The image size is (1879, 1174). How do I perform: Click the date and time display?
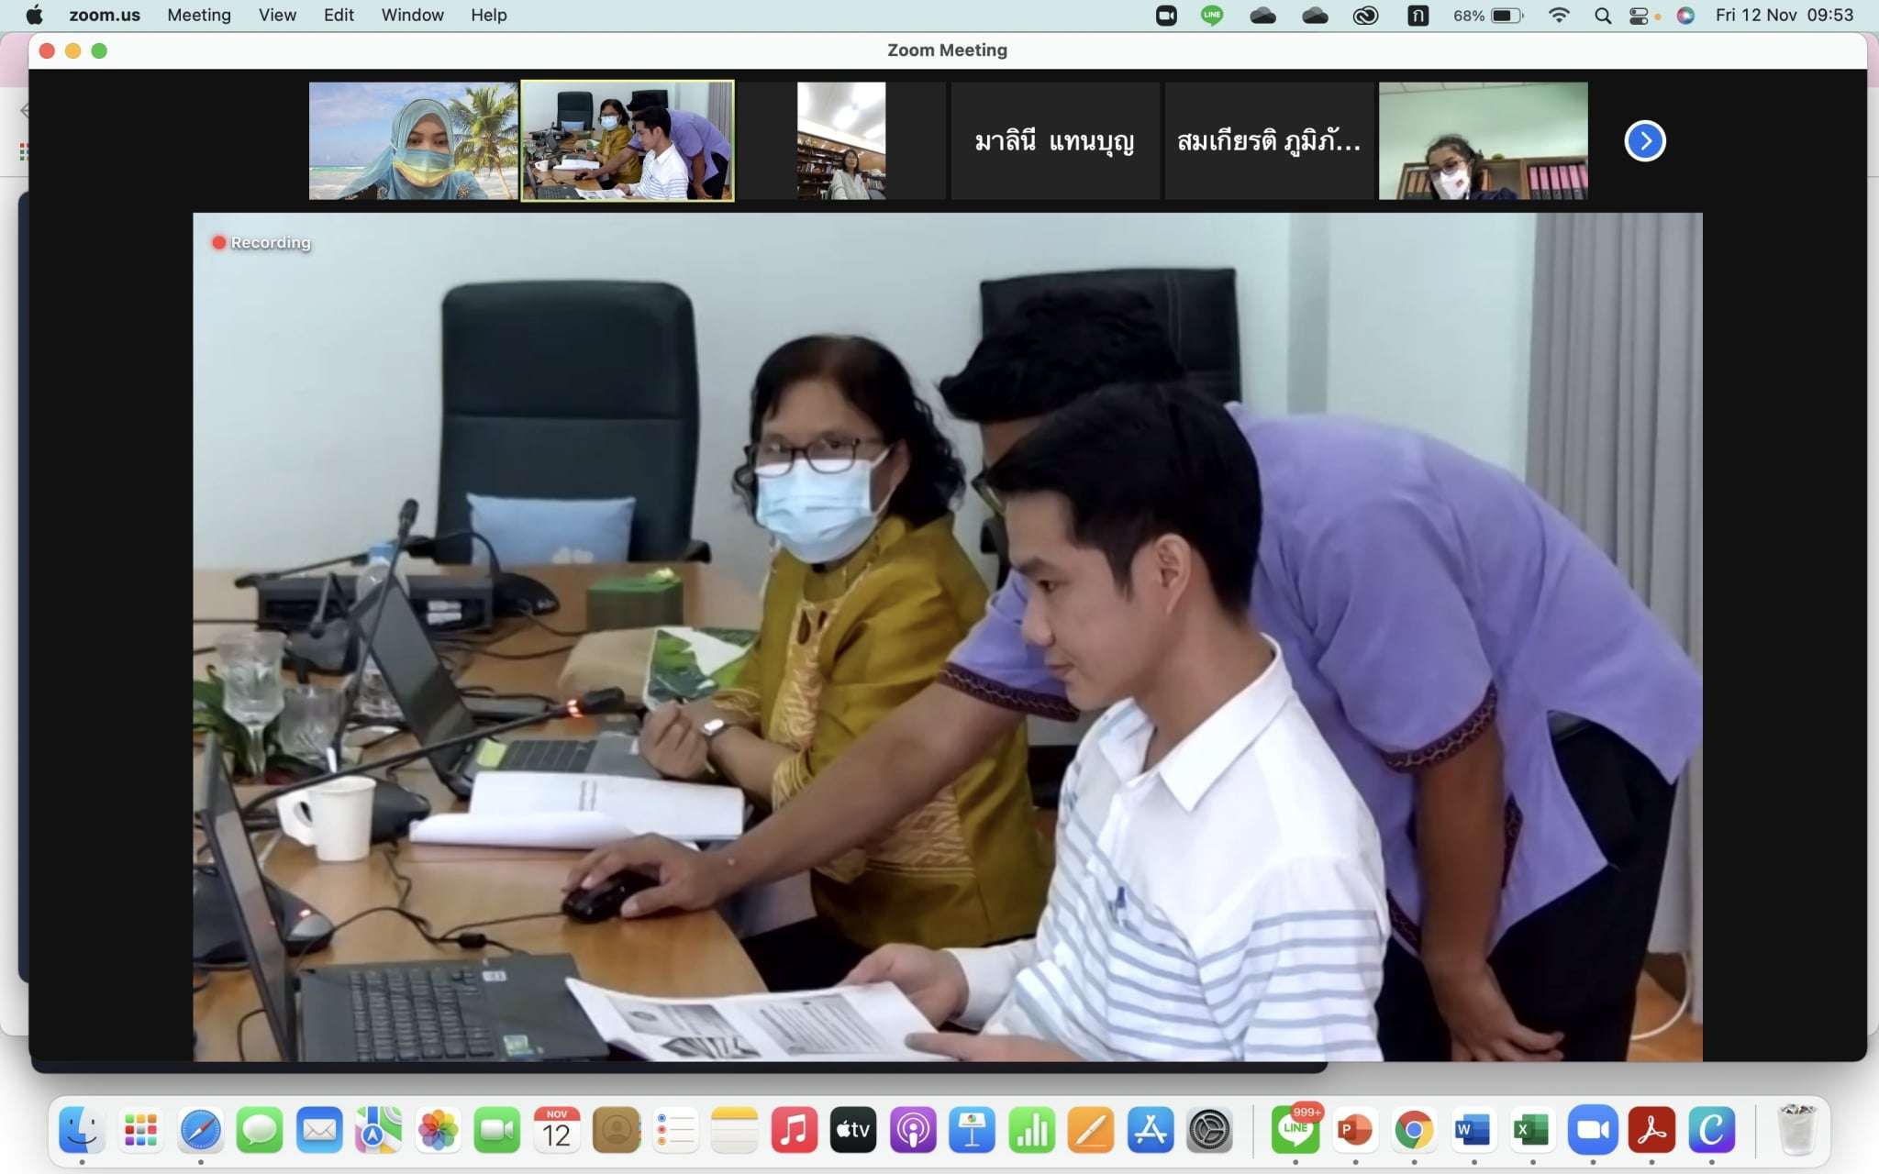click(1784, 16)
